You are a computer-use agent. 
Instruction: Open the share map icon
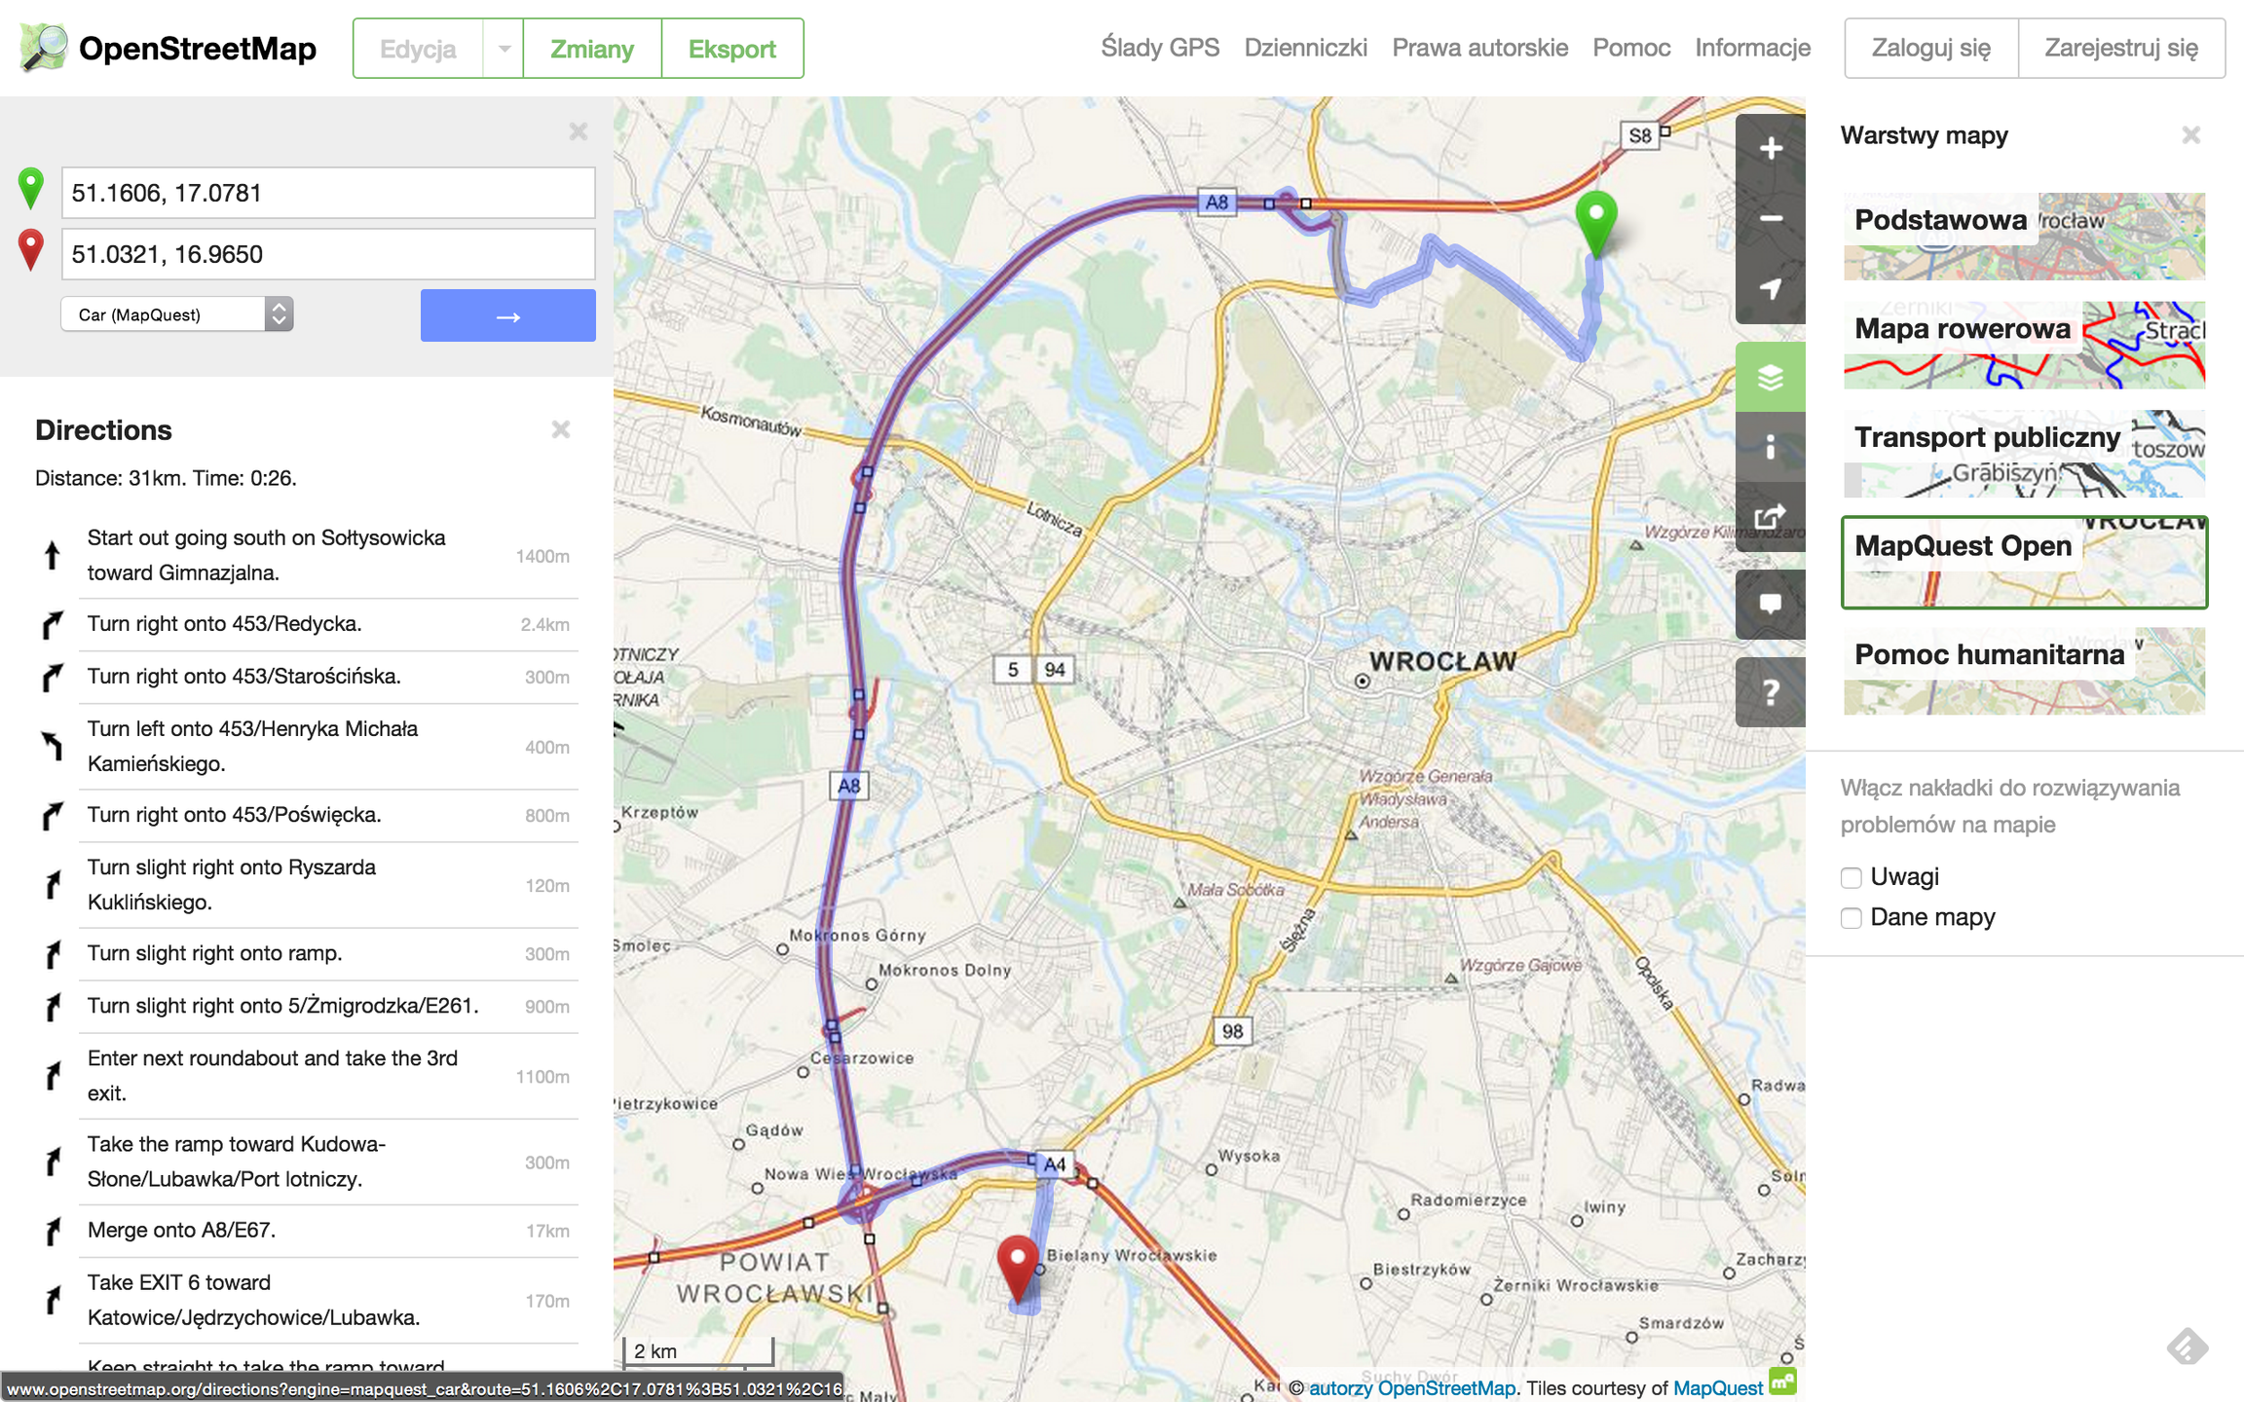(1771, 517)
